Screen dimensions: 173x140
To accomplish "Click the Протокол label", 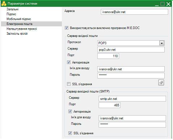I will (74, 42).
